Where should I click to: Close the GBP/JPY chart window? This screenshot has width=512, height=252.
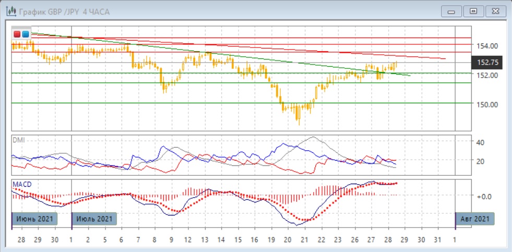point(495,11)
